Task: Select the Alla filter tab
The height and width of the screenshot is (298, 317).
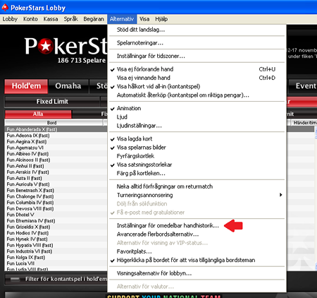Action: [x=38, y=114]
